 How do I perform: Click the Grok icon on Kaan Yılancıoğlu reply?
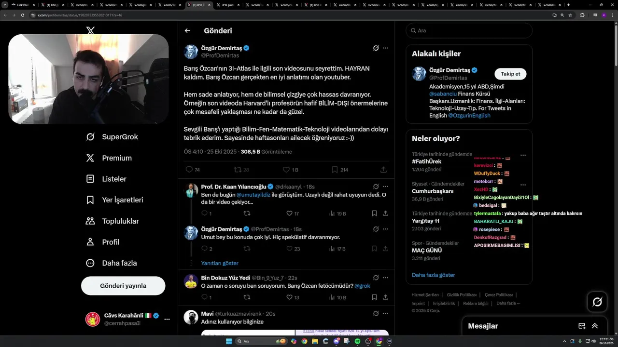coord(376,187)
